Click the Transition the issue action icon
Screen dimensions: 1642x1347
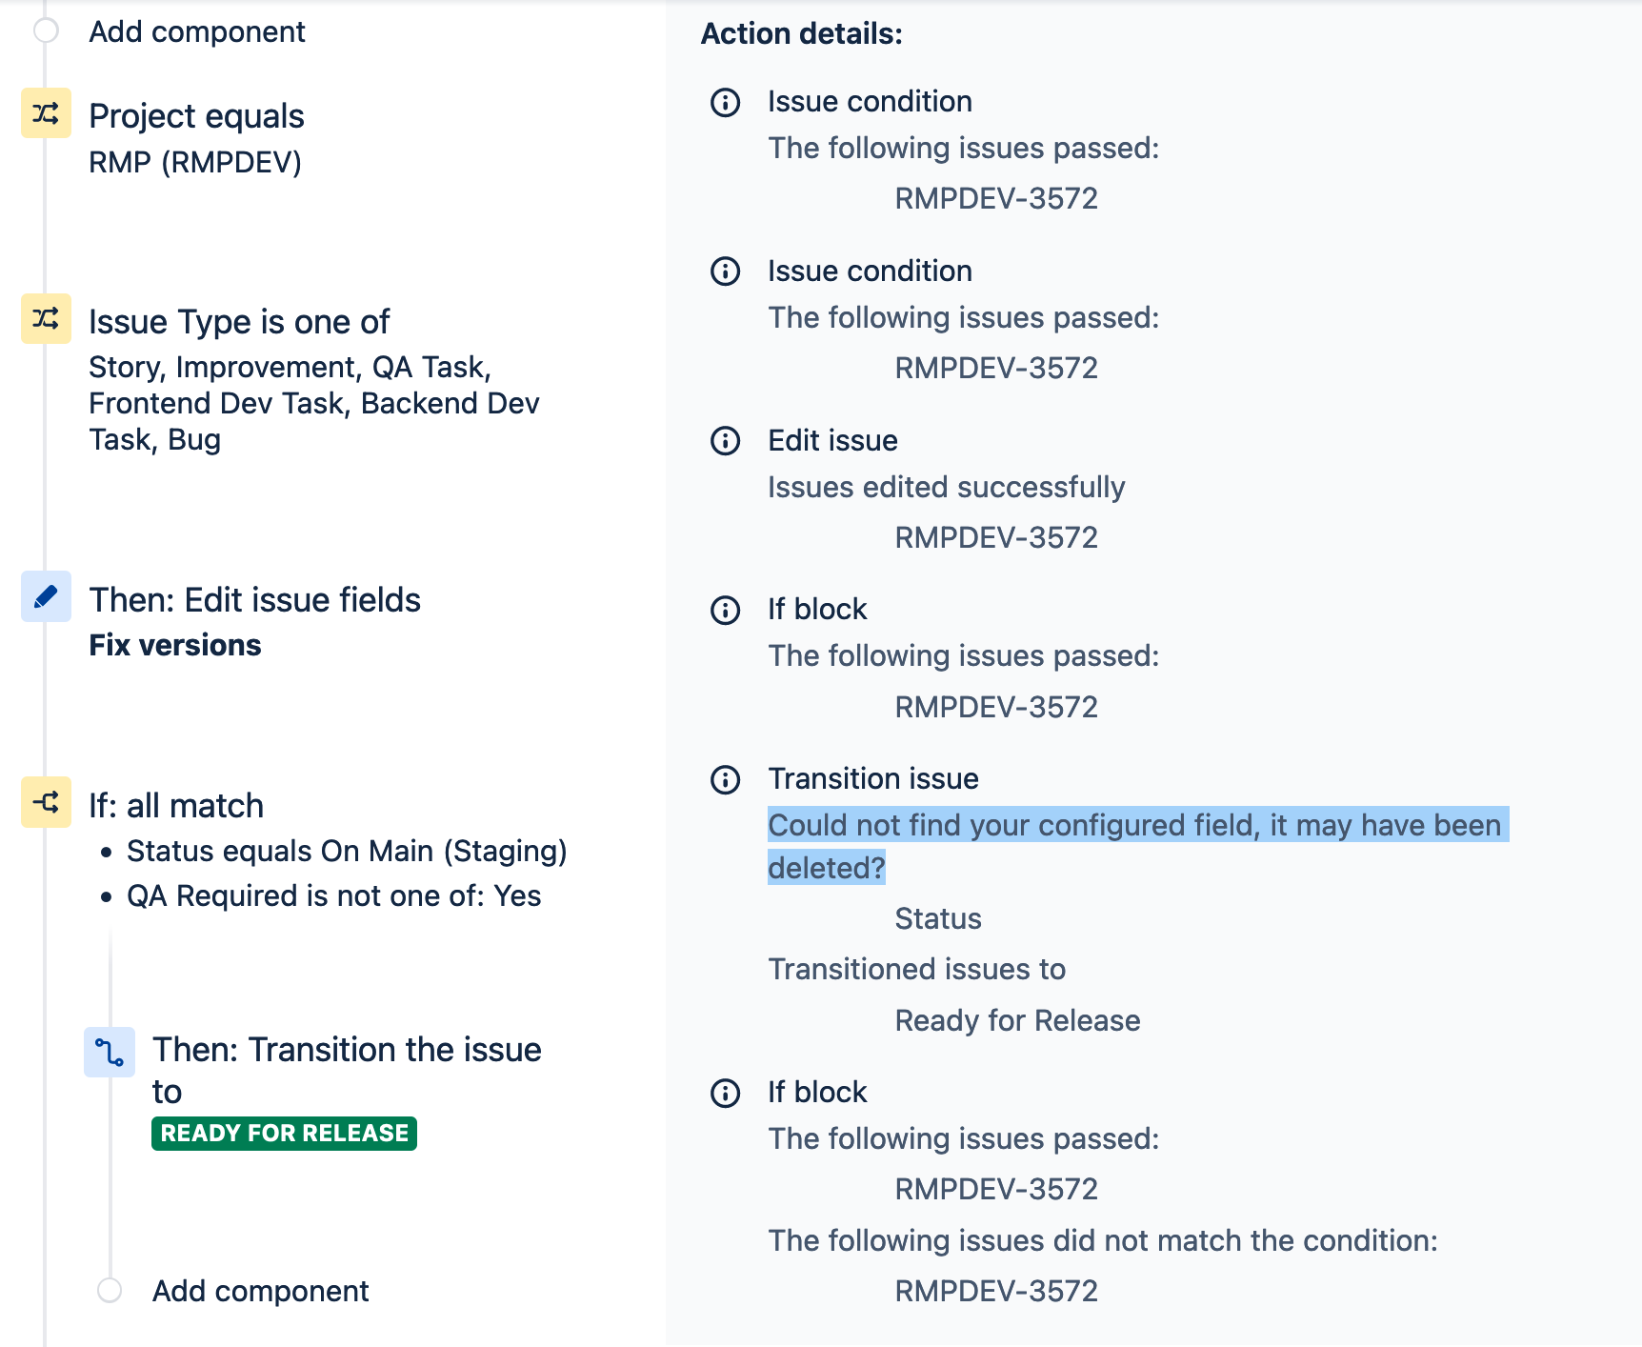coord(110,1053)
